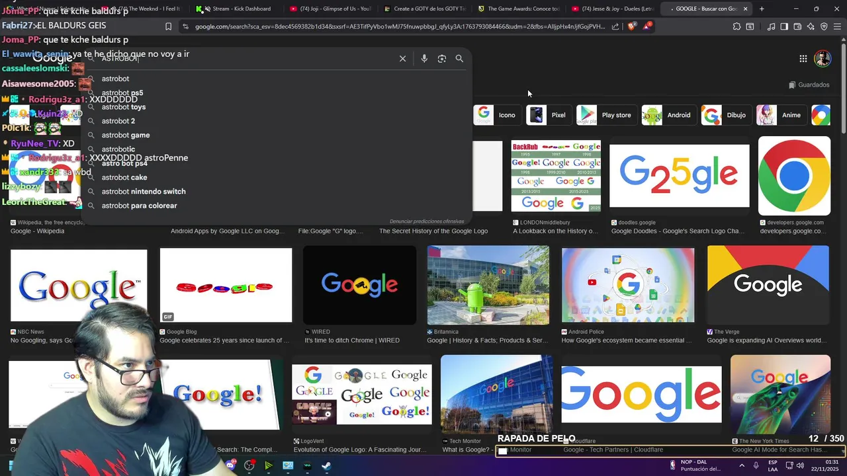This screenshot has width=847, height=476.
Task: Open New York Times Google AI Mode image
Action: (x=780, y=394)
